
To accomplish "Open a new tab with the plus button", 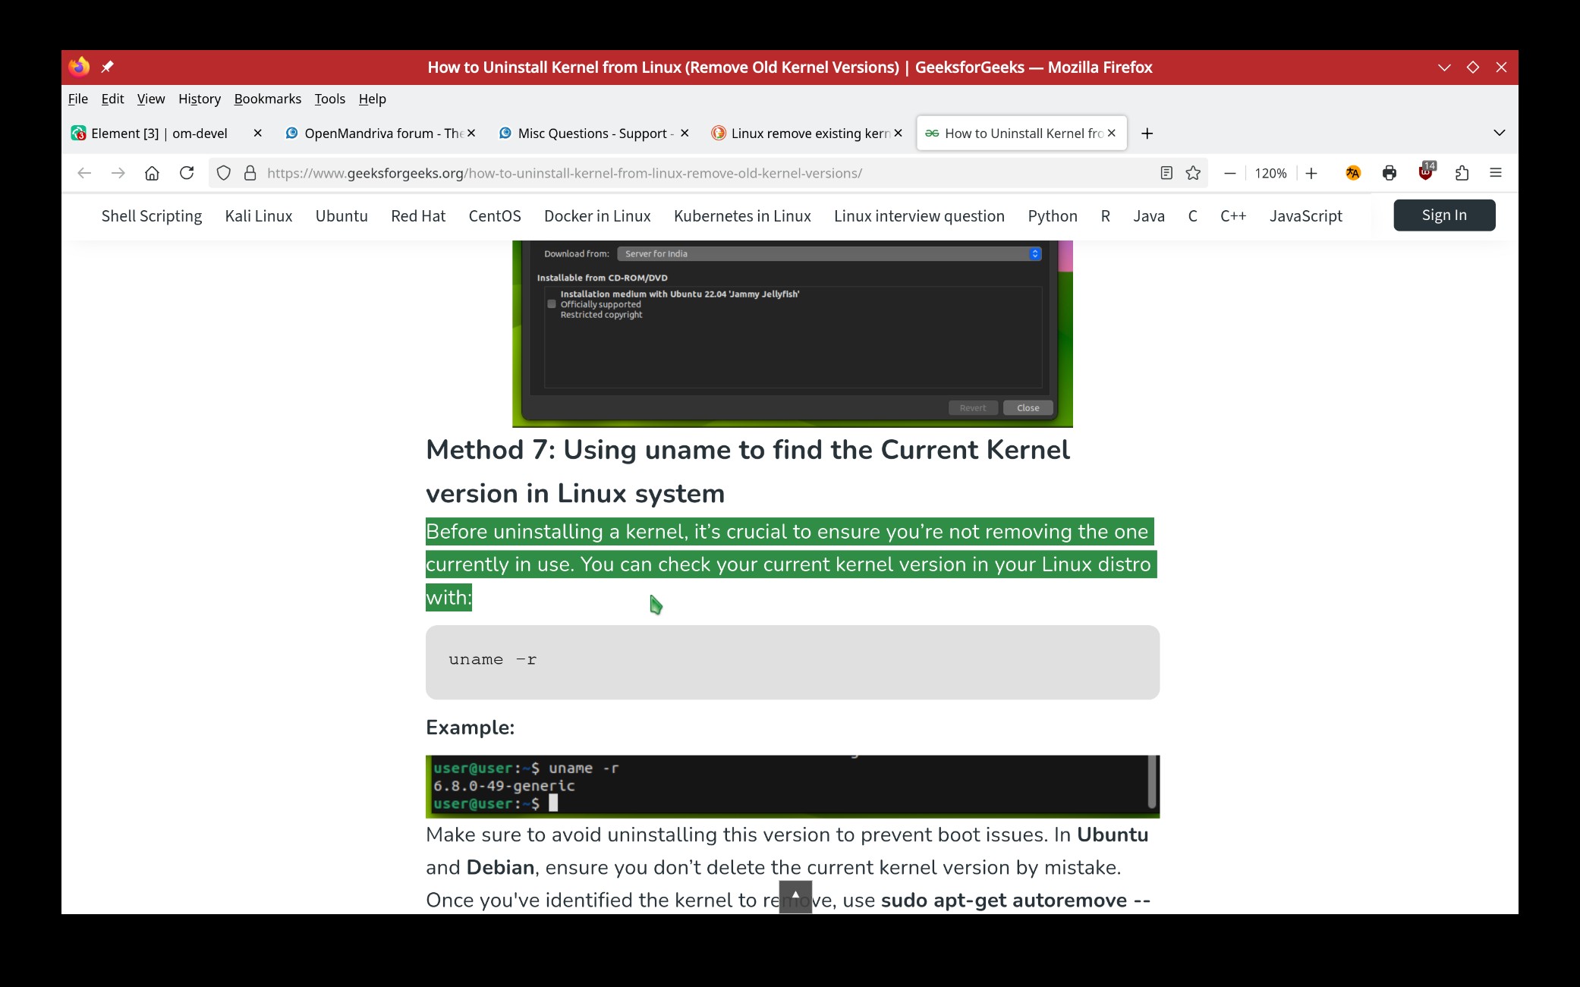I will coord(1147,134).
